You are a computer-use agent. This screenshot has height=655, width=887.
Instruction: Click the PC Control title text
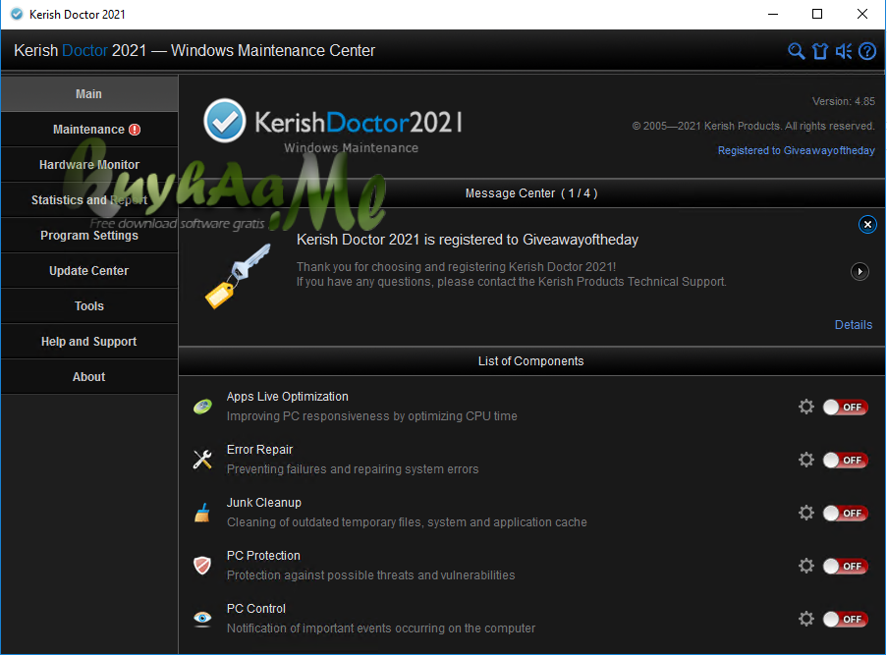[255, 609]
